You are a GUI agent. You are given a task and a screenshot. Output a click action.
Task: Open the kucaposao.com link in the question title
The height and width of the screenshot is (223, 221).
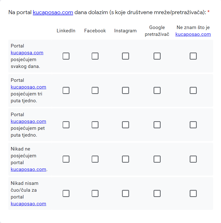point(53,12)
